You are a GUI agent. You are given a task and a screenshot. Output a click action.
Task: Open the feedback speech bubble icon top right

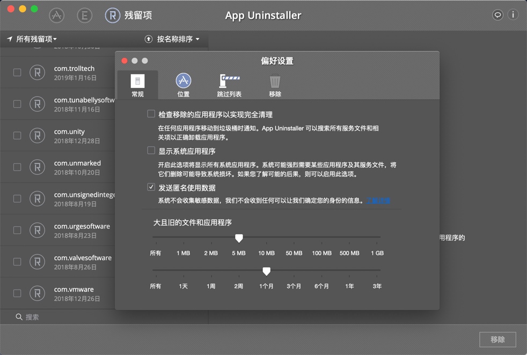coord(497,16)
